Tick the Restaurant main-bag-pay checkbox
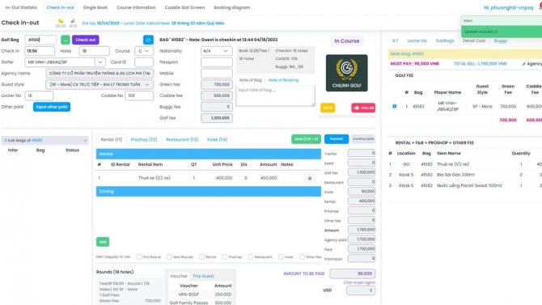This screenshot has width=542, height=305. [x=251, y=257]
